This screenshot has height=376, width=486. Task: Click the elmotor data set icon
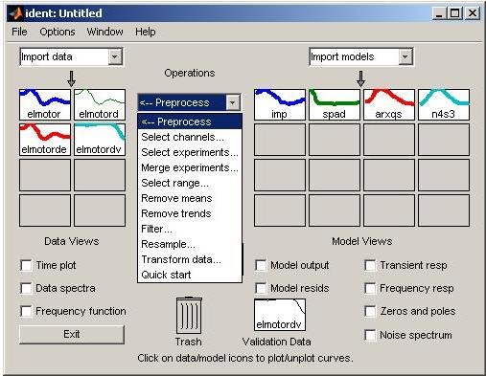45,104
